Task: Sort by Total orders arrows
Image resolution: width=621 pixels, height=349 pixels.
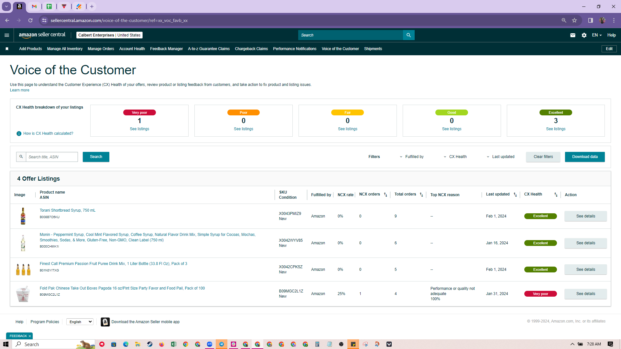Action: (421, 195)
